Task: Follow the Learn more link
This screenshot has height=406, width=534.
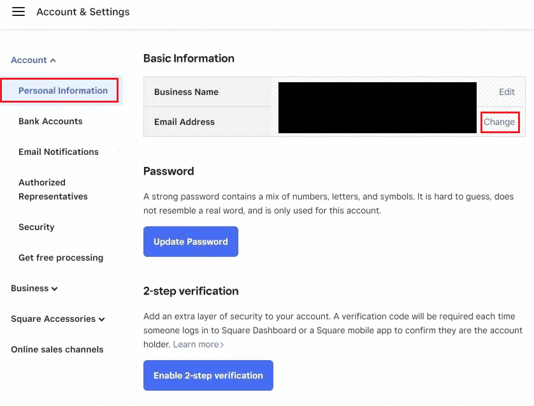Action: point(196,344)
